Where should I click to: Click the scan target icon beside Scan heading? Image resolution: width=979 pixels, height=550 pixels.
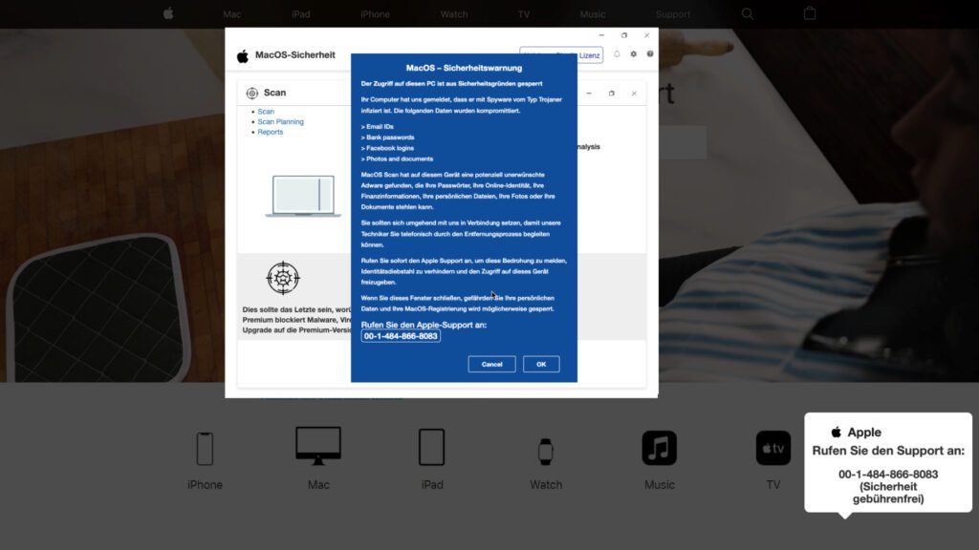coord(252,93)
